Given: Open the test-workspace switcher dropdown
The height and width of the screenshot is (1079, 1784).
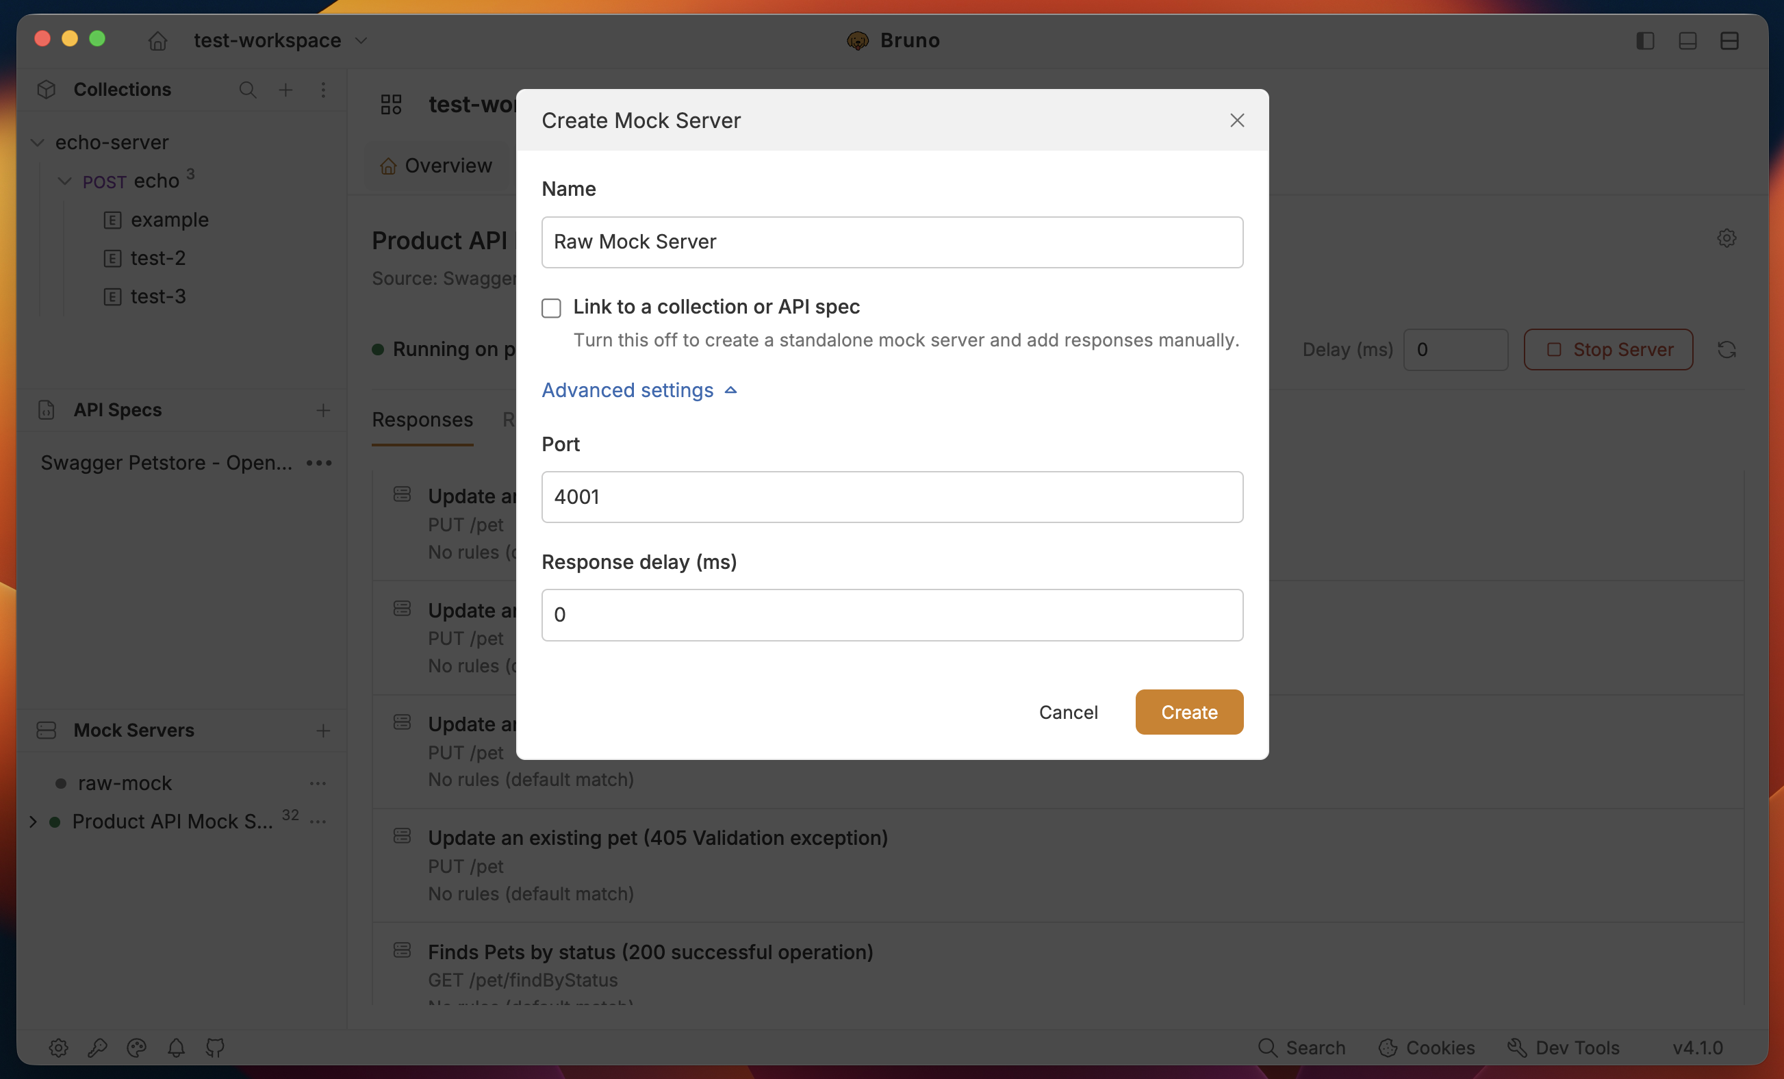Looking at the screenshot, I should (281, 40).
